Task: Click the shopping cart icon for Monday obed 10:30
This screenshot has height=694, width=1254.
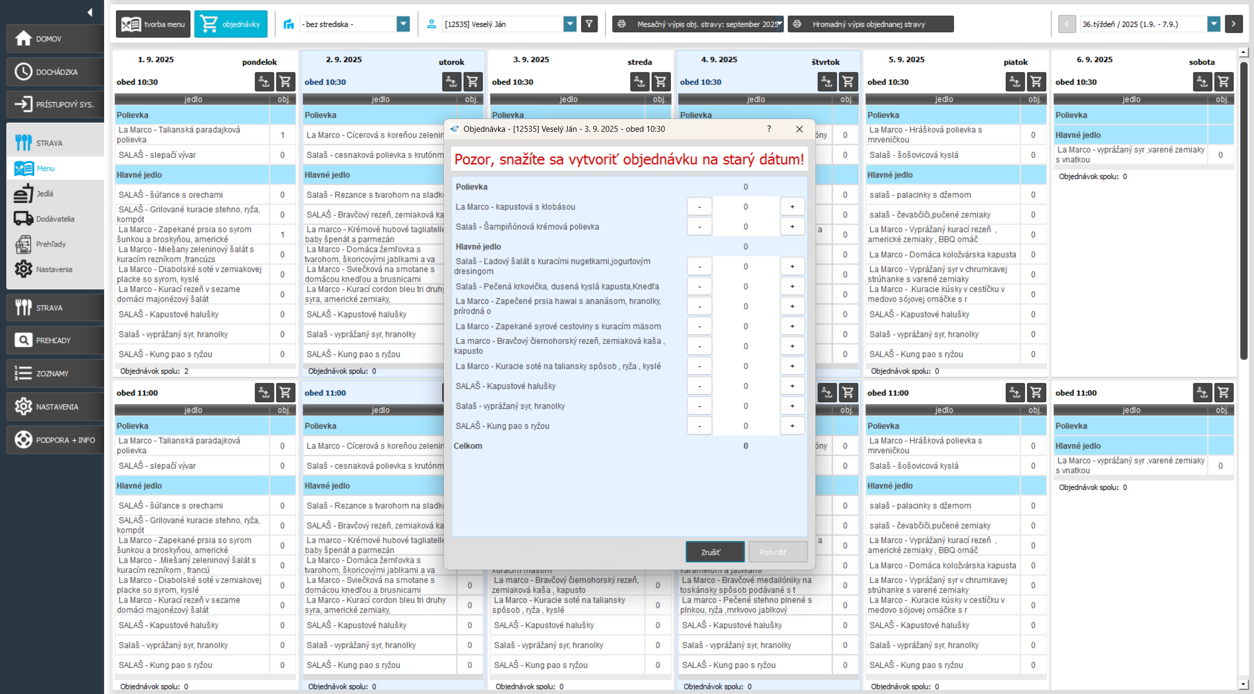Action: coord(285,82)
